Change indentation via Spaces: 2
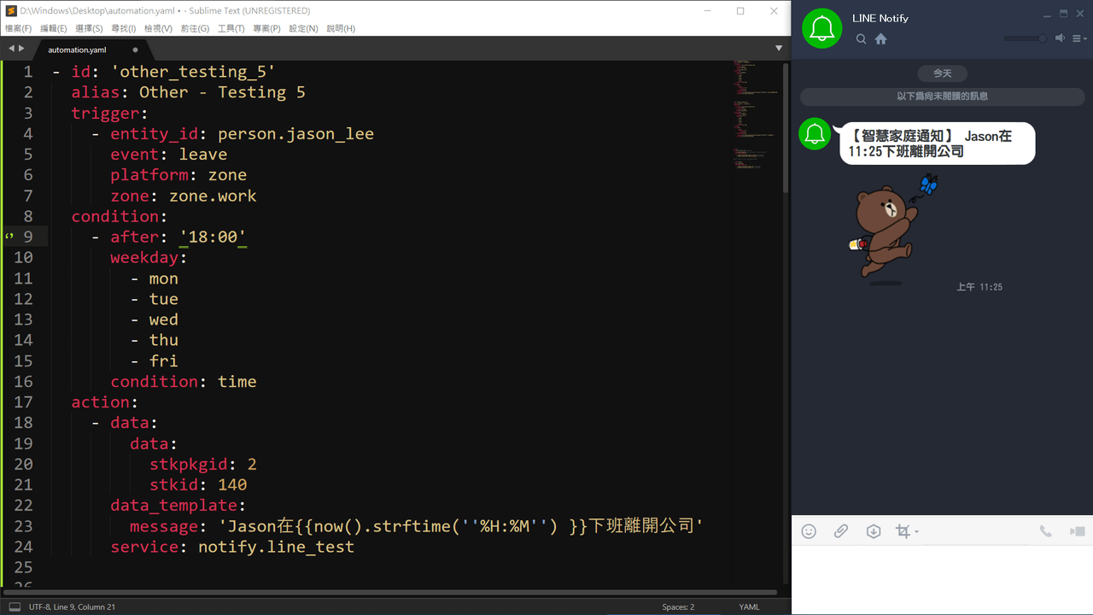 point(678,606)
